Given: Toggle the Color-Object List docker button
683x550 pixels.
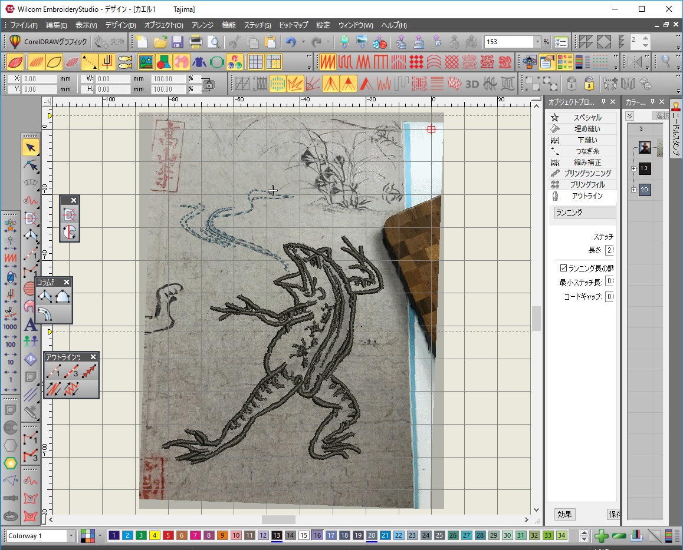Looking at the screenshot, I should pos(564,62).
